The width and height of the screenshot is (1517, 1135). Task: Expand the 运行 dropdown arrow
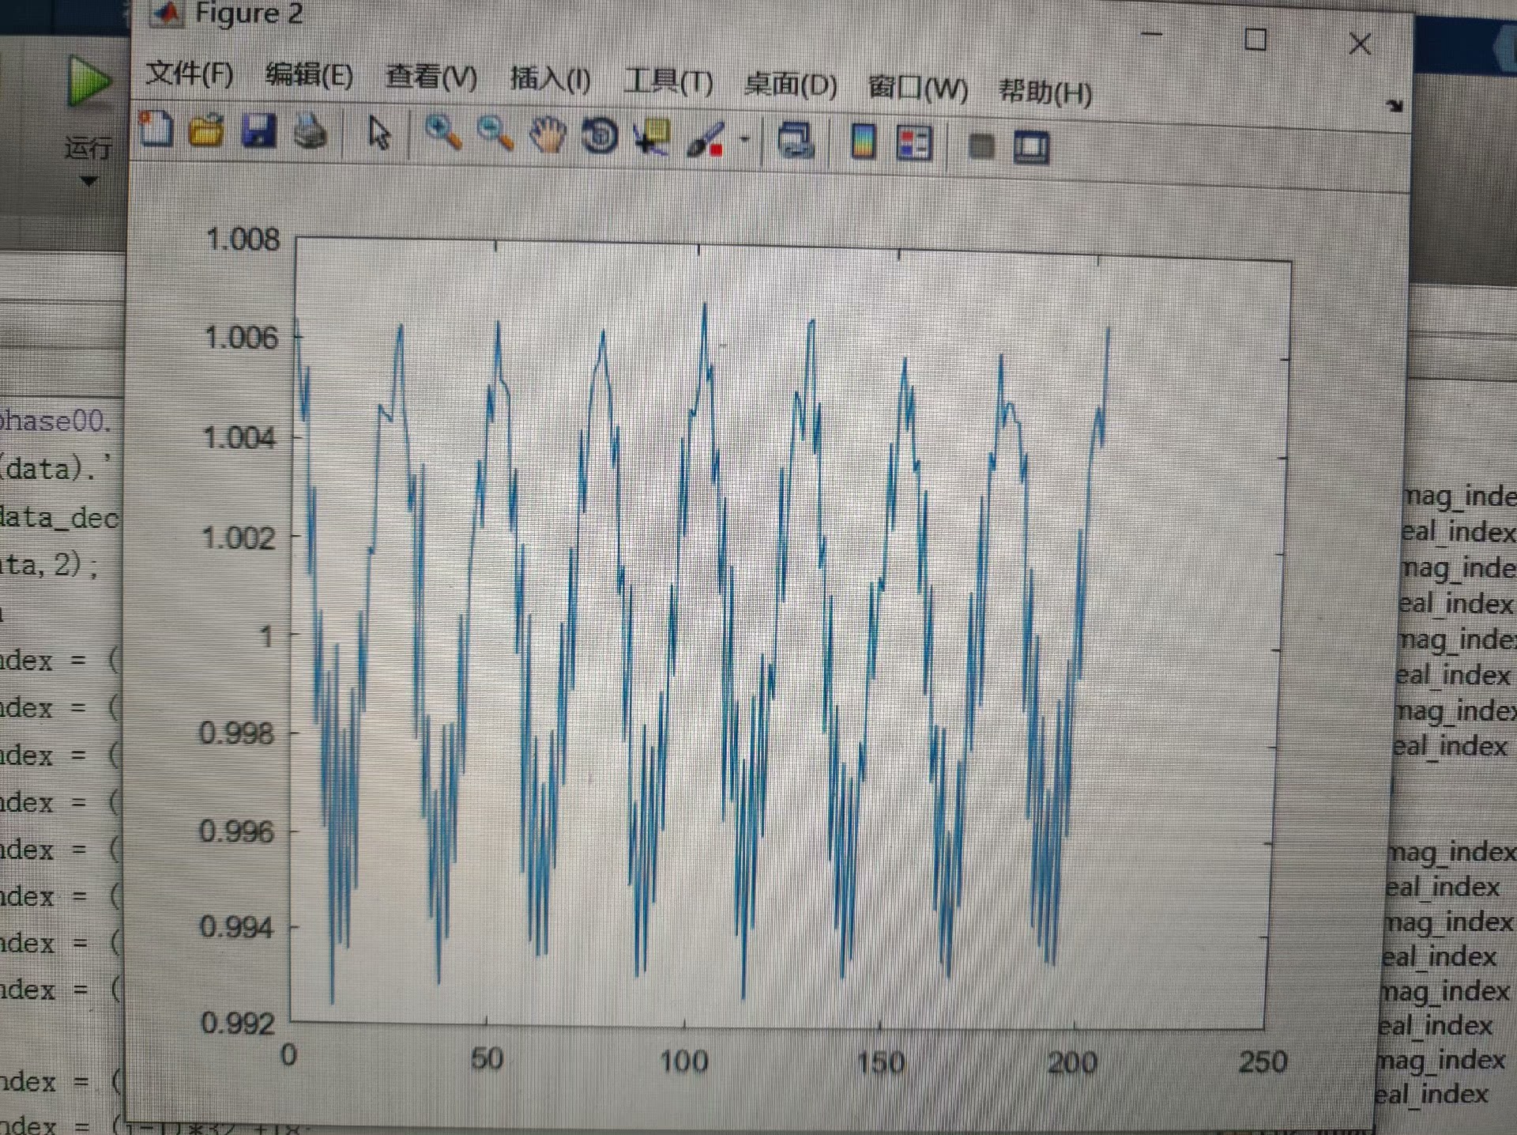(x=89, y=182)
